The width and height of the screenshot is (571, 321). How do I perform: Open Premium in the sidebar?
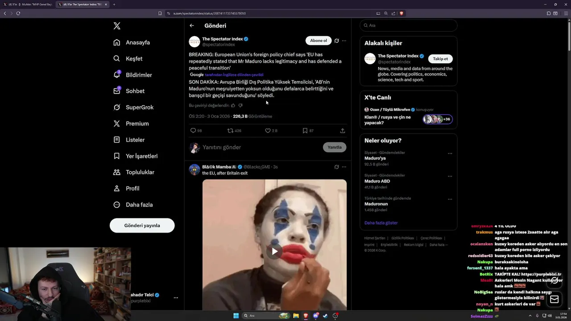coord(131,123)
